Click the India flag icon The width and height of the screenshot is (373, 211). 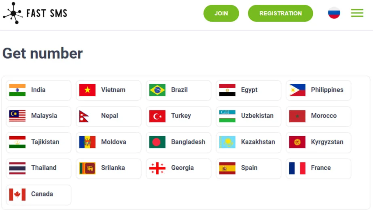point(17,90)
